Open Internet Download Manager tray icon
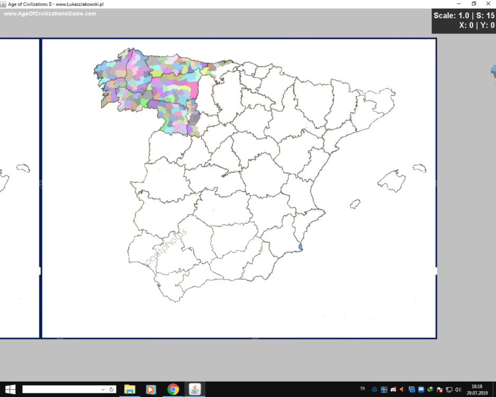This screenshot has height=397, width=496. click(x=430, y=390)
